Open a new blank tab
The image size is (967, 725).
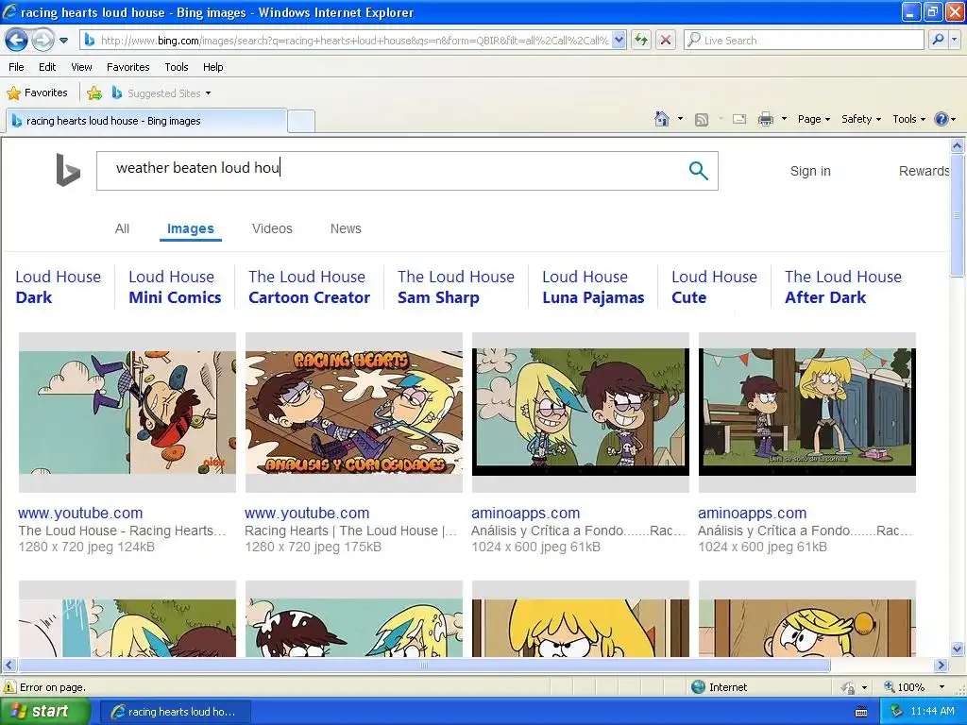click(x=301, y=121)
